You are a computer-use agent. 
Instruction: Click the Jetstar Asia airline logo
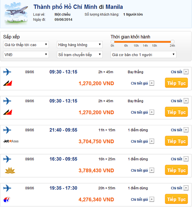point(11,141)
